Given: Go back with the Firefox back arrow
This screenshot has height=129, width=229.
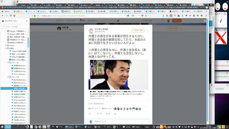Looking at the screenshot, I should [3, 16].
